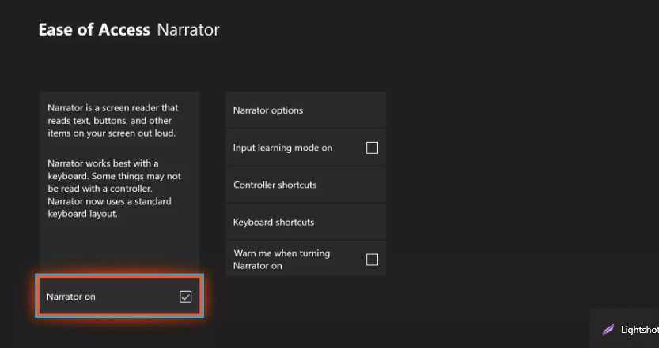Click the Narrator is a screen reader paragraph
Viewport: 659px width, 348px height.
(x=112, y=121)
